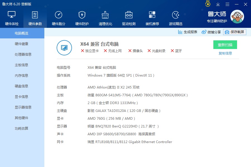
Task: Click the AMD 760G graphics card value
Action: [111, 118]
